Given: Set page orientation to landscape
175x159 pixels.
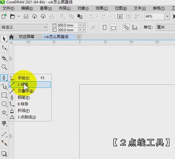Looking at the screenshot, I should point(113,27).
